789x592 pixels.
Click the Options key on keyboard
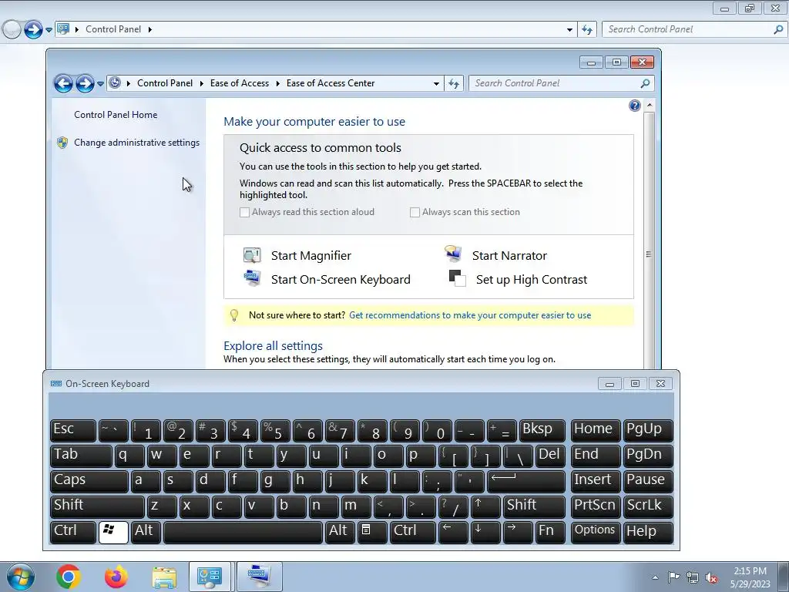pos(595,532)
